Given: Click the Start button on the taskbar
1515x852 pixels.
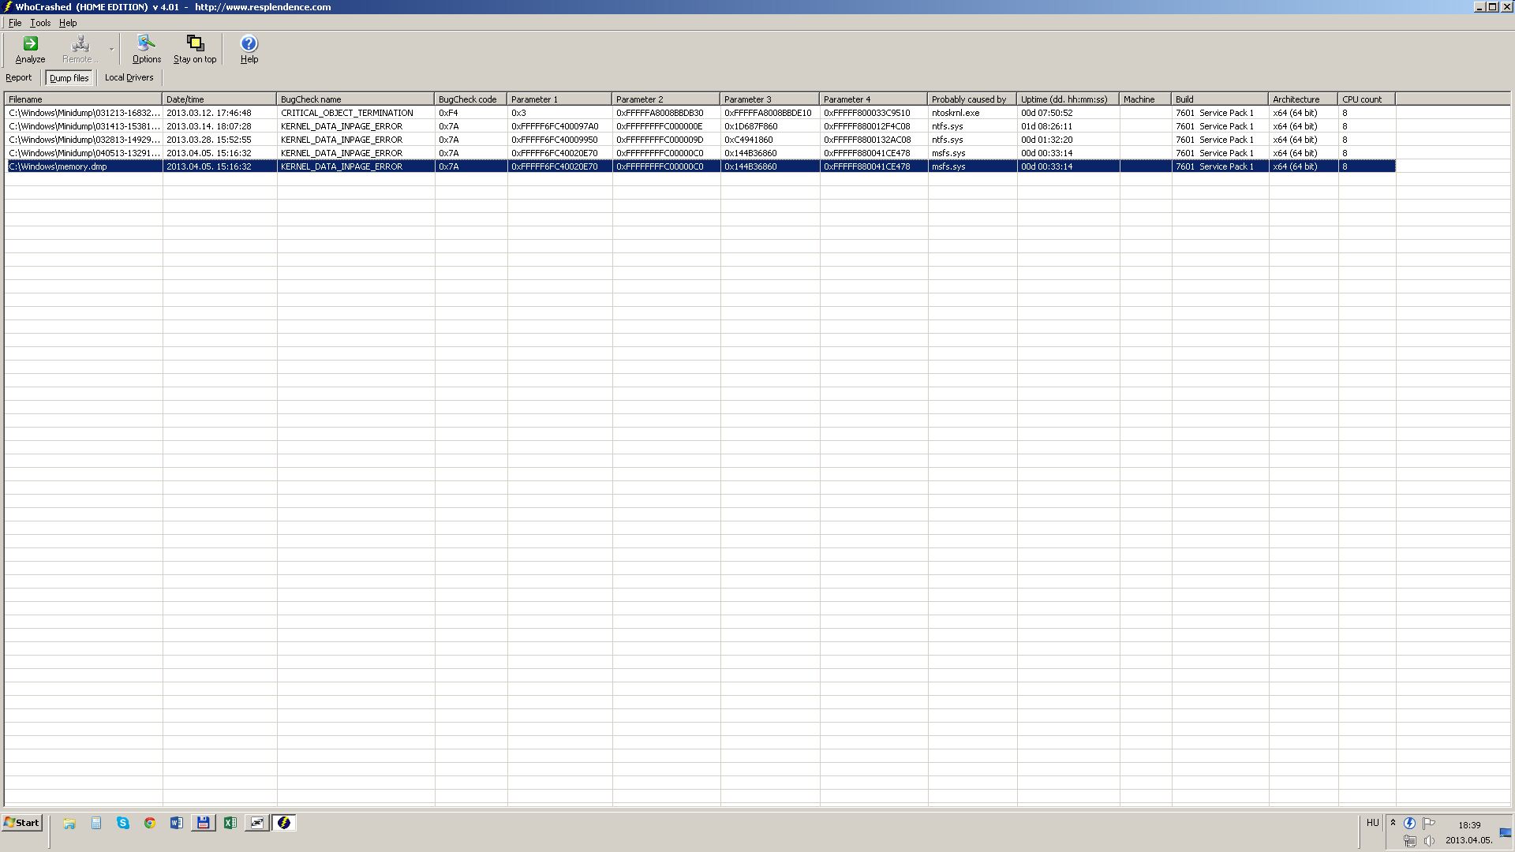Looking at the screenshot, I should click(22, 823).
